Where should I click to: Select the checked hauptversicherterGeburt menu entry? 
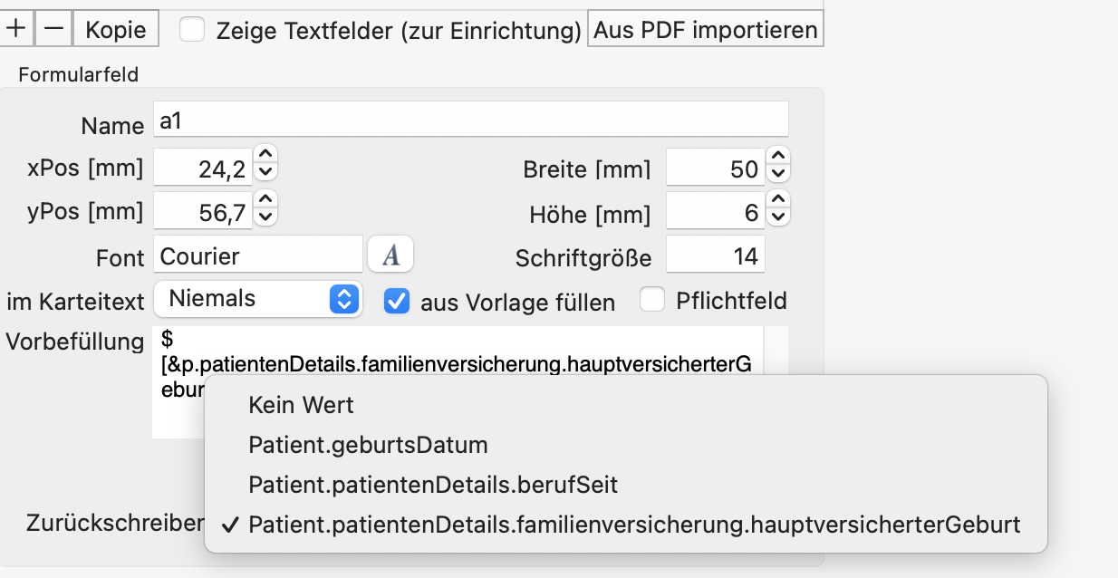(634, 525)
